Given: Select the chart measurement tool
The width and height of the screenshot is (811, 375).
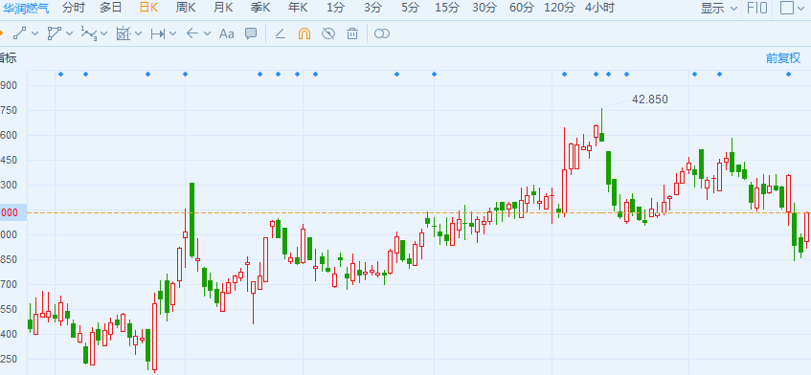Looking at the screenshot, I should point(124,33).
